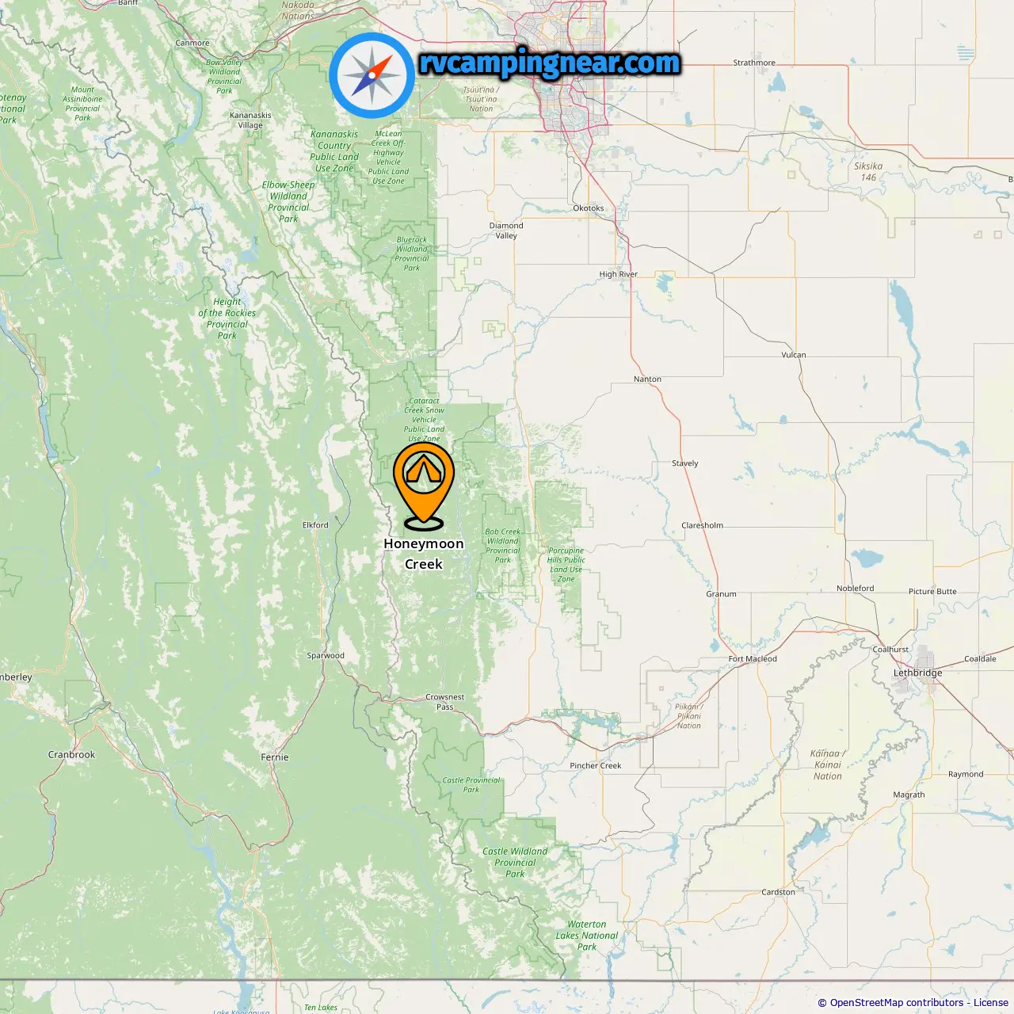Select the Fernie town label
Image resolution: width=1014 pixels, height=1014 pixels.
point(275,757)
